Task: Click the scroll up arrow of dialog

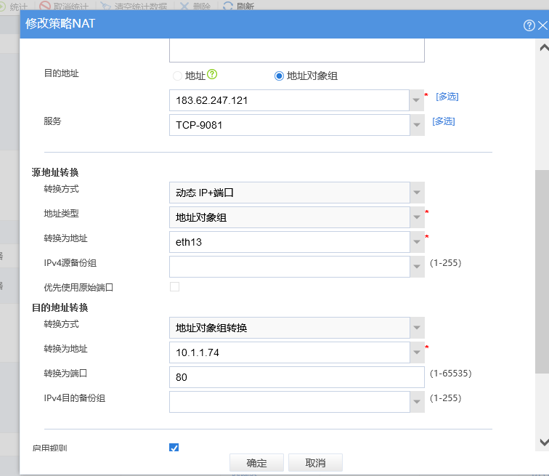Action: tap(544, 48)
